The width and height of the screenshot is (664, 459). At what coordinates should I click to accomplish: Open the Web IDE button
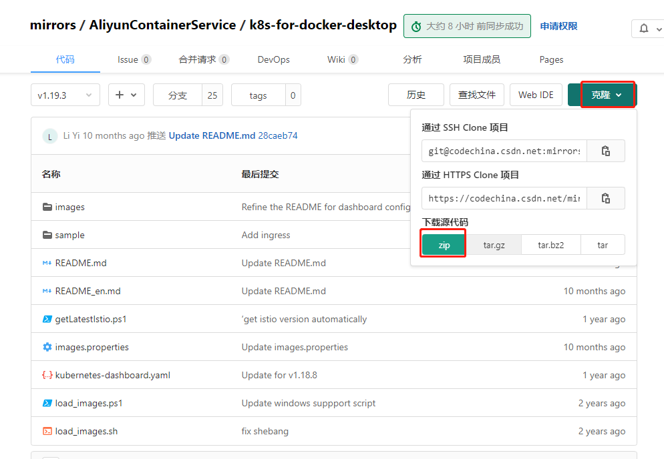(536, 95)
